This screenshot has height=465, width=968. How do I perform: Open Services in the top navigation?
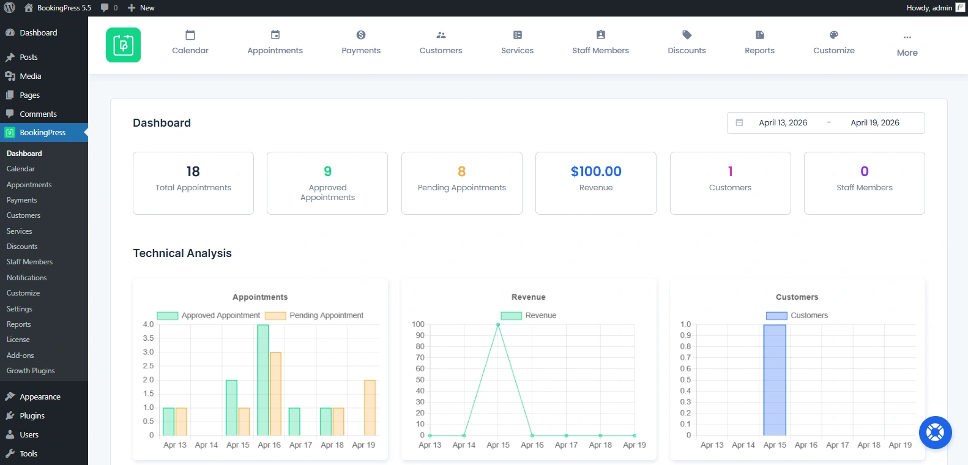tap(518, 43)
